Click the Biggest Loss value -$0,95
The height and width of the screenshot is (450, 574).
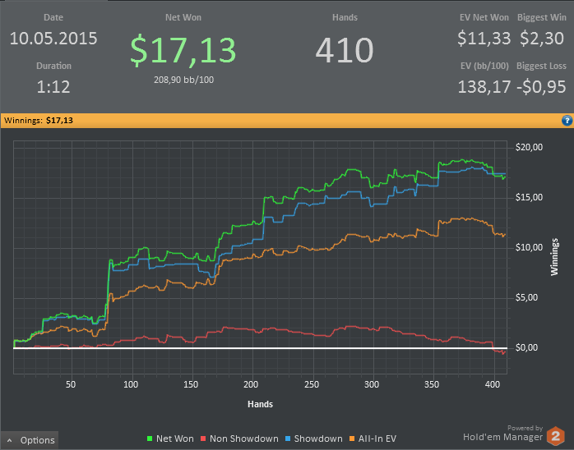[x=541, y=87]
